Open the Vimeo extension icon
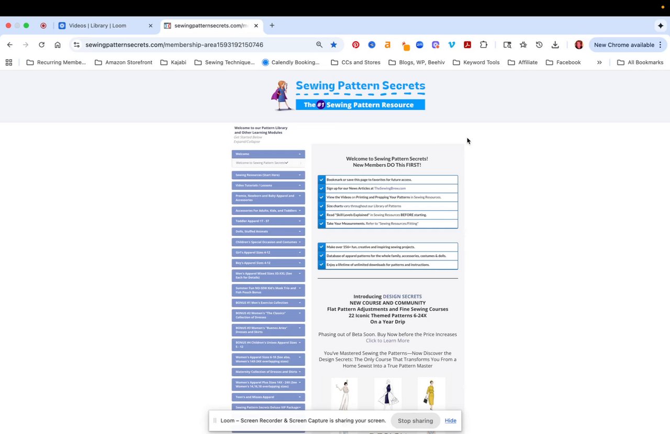This screenshot has width=670, height=434. coord(451,45)
